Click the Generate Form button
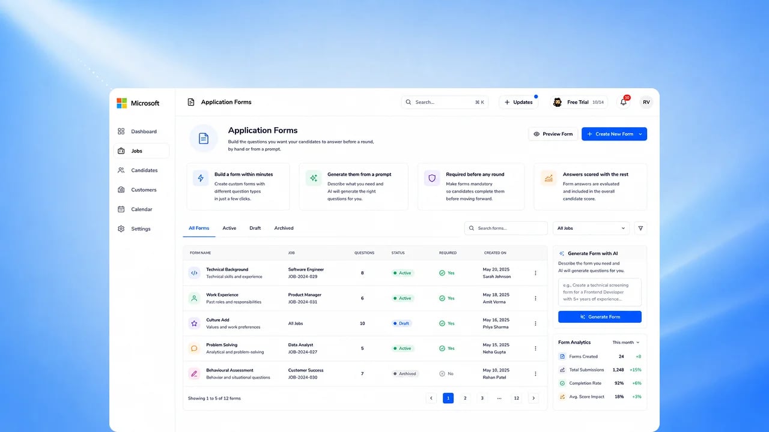769x432 pixels. (x=600, y=317)
